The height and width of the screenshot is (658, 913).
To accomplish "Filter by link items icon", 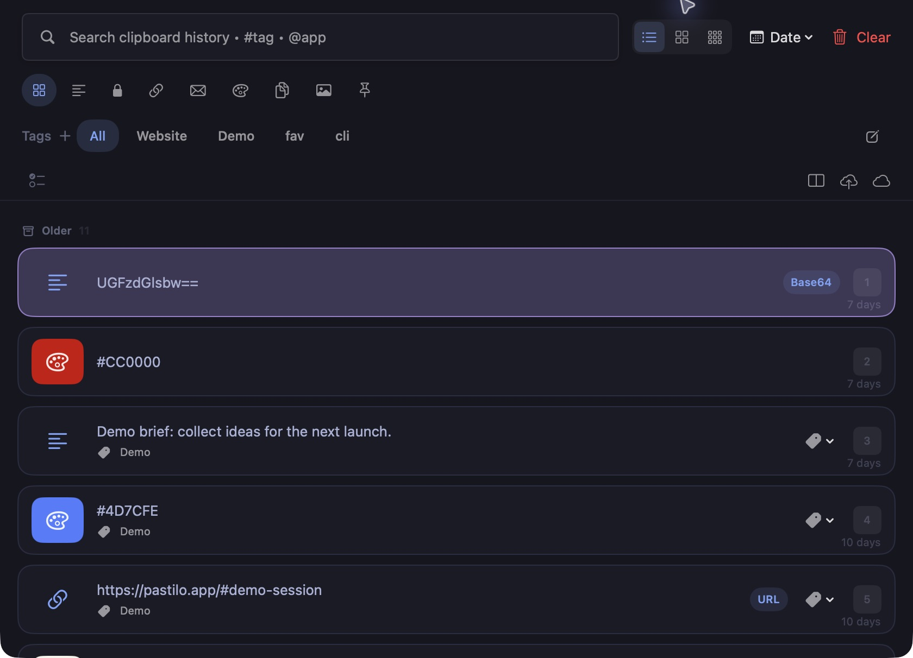I will pos(157,90).
